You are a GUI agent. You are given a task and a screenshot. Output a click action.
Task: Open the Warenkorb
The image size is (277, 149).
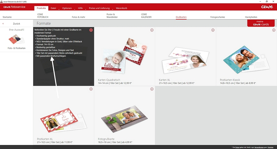(121, 8)
